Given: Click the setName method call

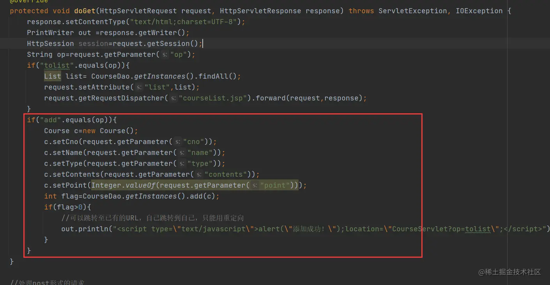Looking at the screenshot, I should [x=67, y=153].
